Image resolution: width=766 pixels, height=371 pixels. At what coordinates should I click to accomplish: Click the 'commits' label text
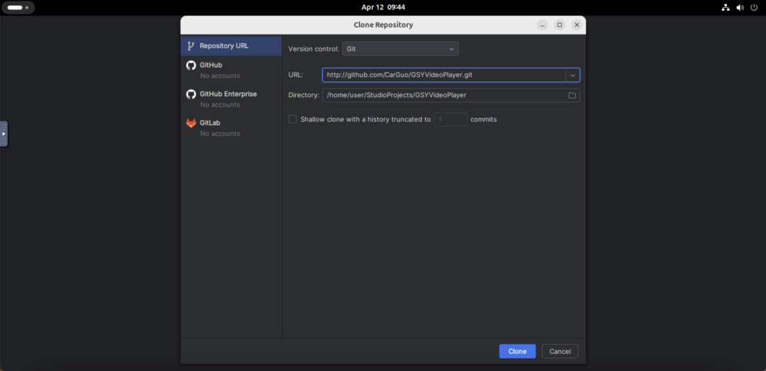[x=484, y=119]
